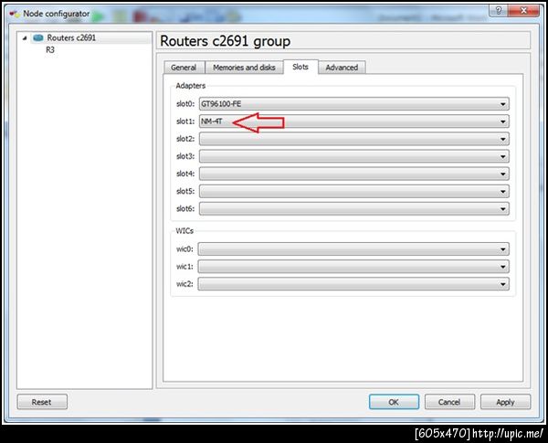Screen dimensions: 548x443
Task: Click the Cancel button
Action: 449,402
